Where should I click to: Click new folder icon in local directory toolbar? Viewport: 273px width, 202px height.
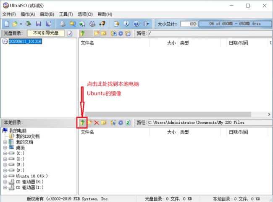89,122
